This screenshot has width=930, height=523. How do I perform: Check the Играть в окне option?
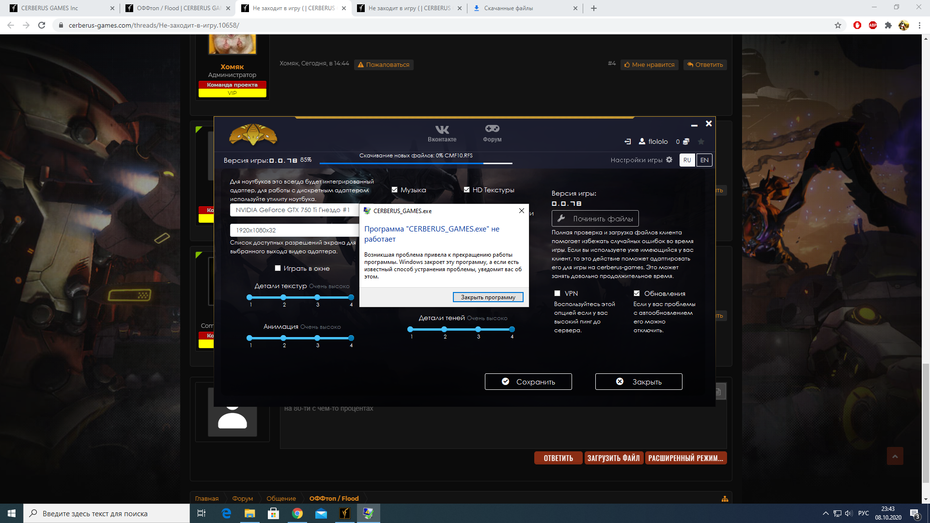(x=278, y=268)
